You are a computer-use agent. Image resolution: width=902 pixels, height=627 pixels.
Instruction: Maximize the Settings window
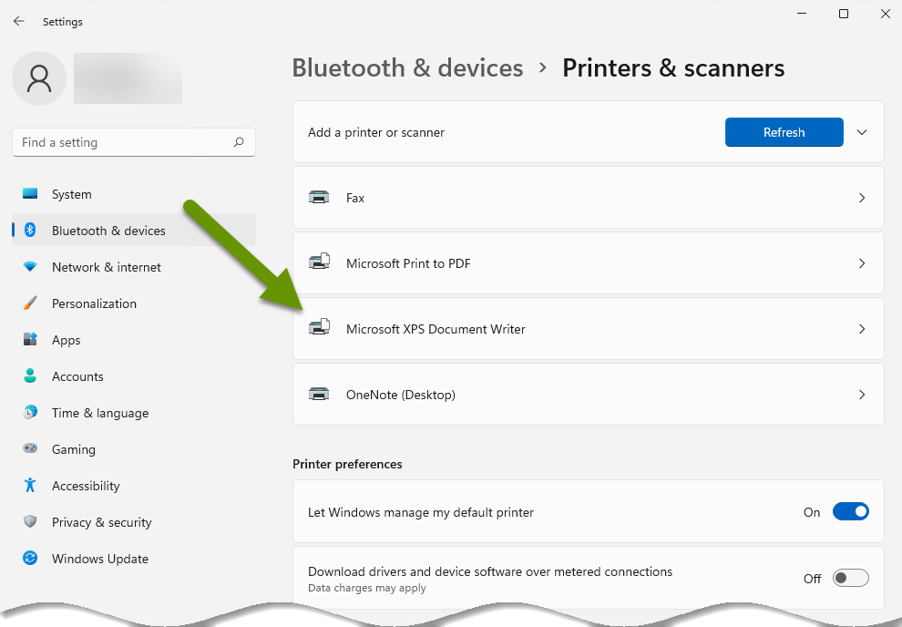click(x=844, y=14)
